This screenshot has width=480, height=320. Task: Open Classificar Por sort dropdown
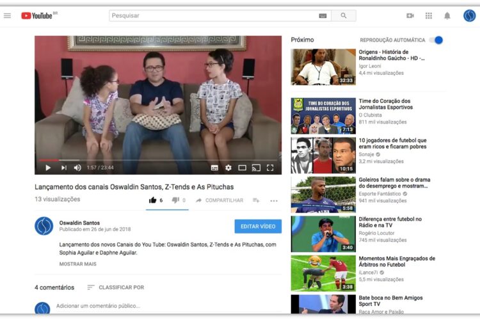(116, 287)
